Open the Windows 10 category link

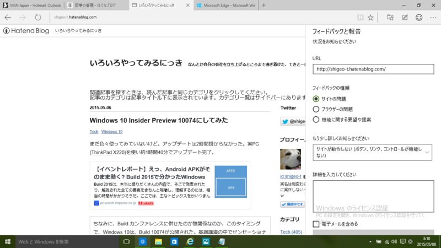pos(112,132)
